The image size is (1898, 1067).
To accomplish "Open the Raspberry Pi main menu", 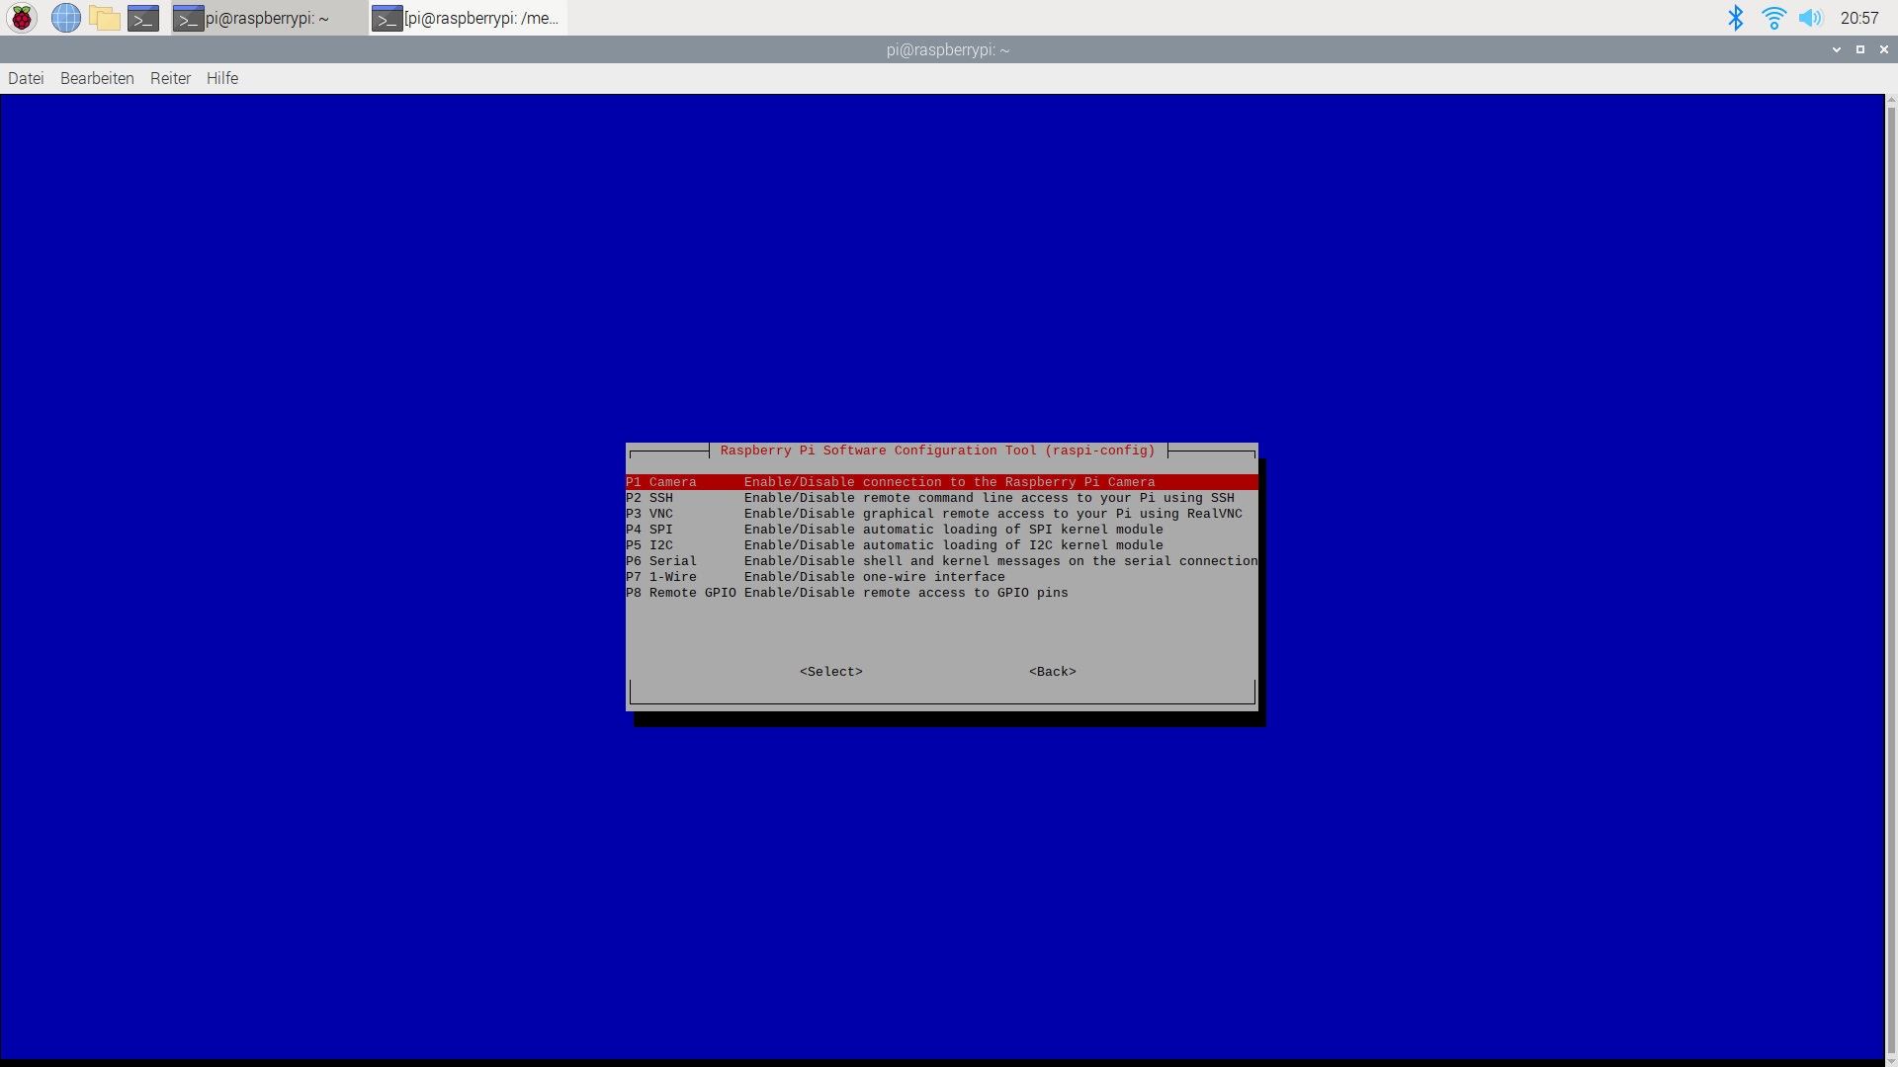I will (22, 18).
